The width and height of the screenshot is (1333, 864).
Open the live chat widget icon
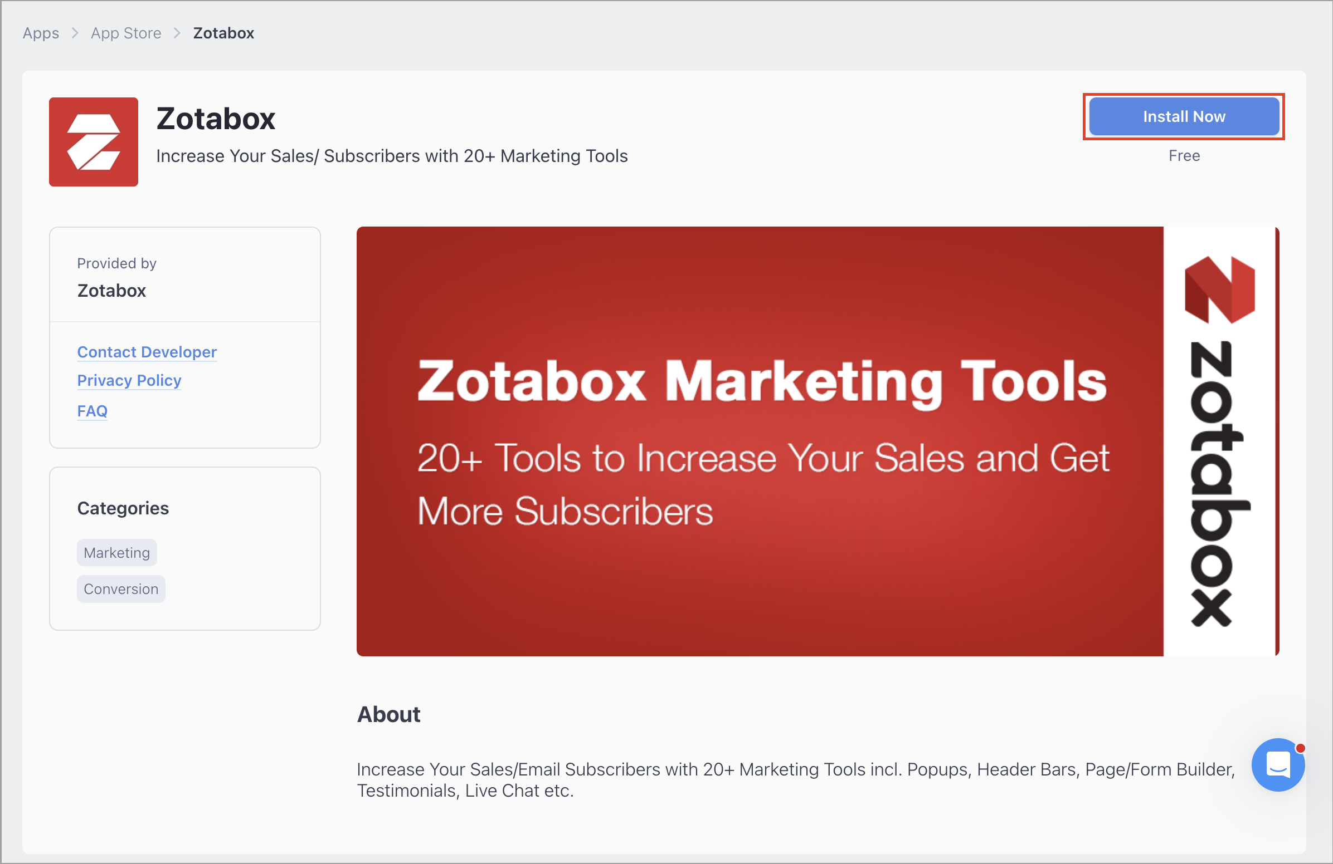[x=1278, y=764]
